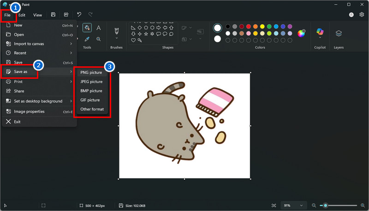Expand the Import to canvas submenu

pyautogui.click(x=71, y=44)
